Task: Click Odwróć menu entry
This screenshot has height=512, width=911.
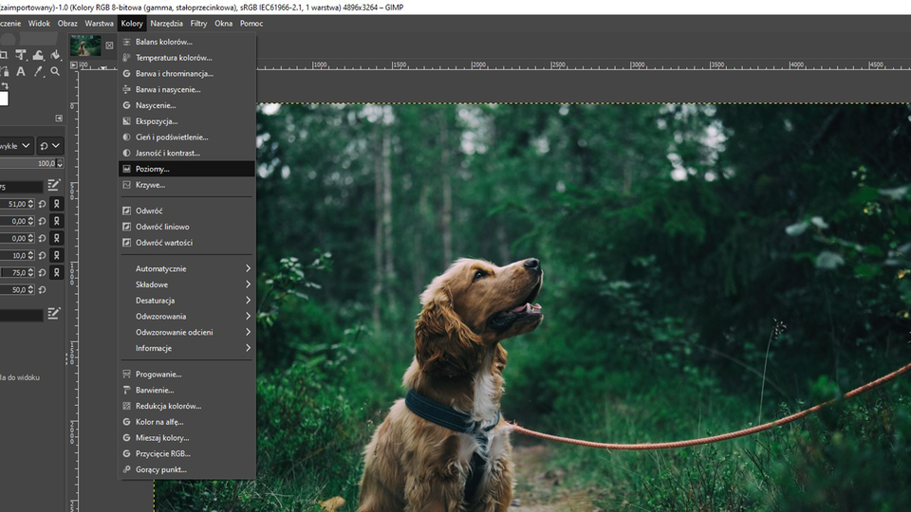Action: (149, 210)
